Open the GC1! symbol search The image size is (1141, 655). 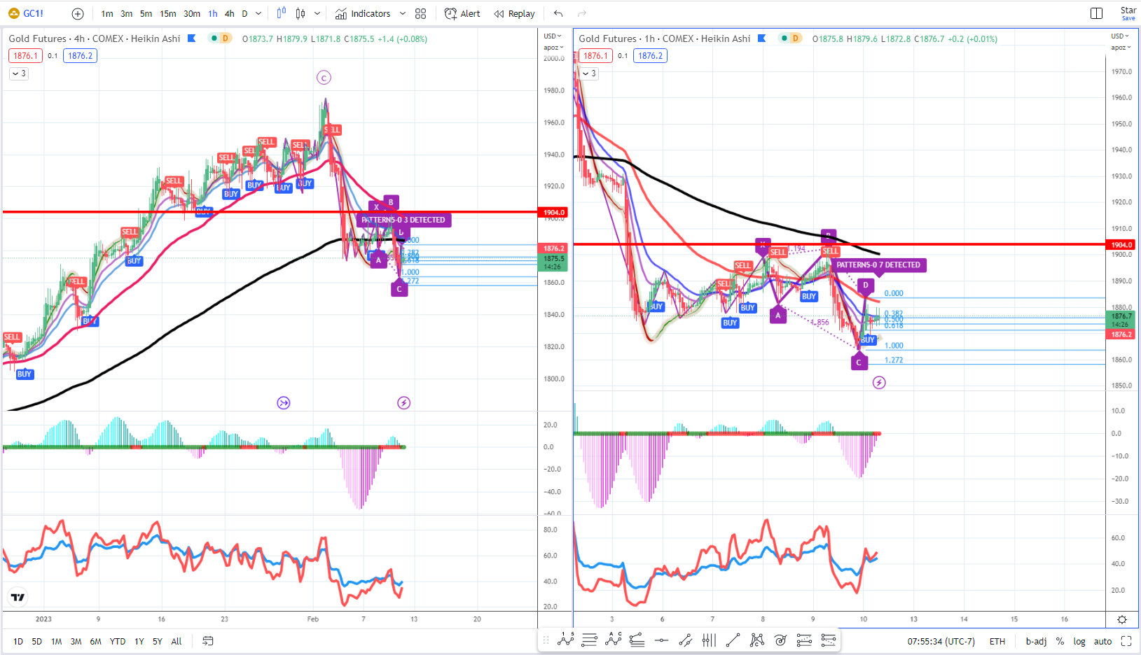point(26,13)
